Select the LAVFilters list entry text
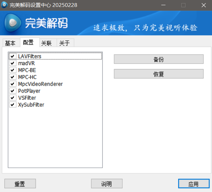This screenshot has height=192, width=212. 30,56
